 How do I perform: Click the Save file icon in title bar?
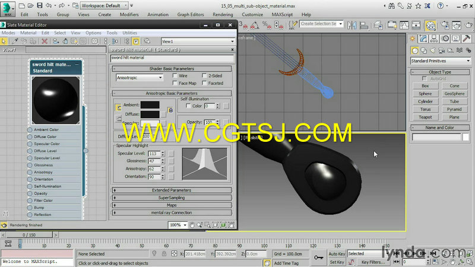(x=40, y=5)
